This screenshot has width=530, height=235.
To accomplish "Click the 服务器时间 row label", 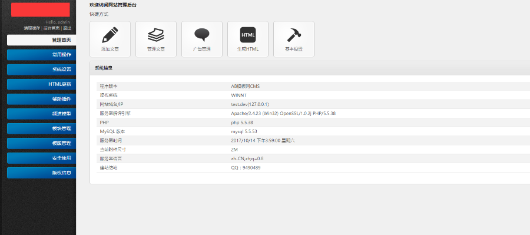I will click(x=111, y=140).
